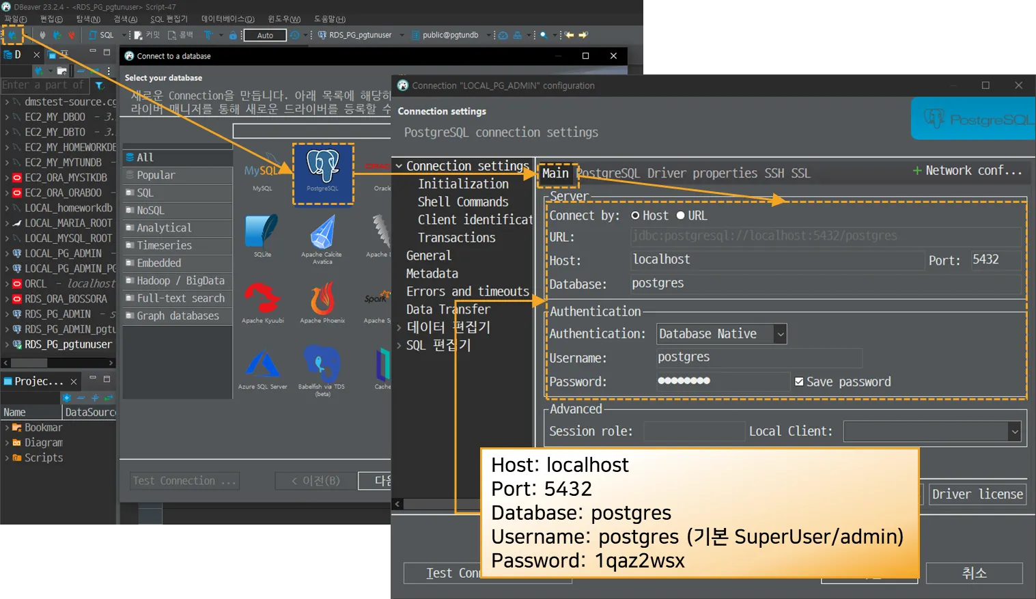
Task: Click the Driver license button
Action: point(977,494)
